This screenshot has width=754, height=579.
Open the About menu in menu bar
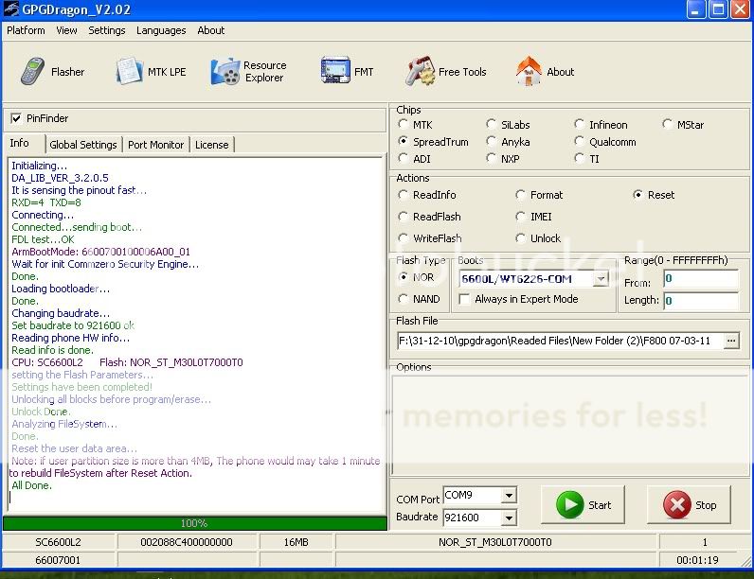point(210,30)
